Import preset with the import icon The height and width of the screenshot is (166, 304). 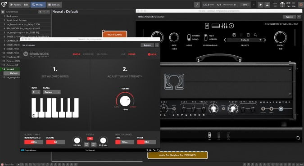(x=248, y=35)
